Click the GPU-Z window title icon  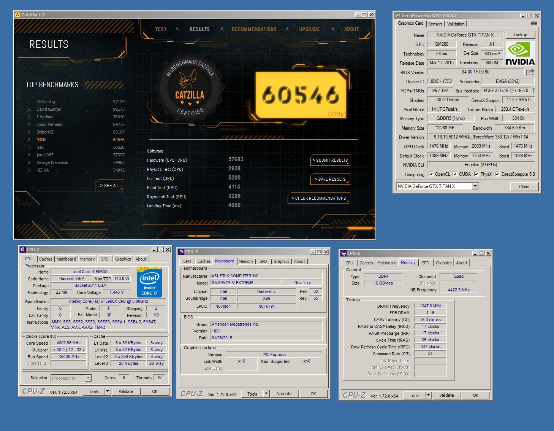click(x=398, y=16)
